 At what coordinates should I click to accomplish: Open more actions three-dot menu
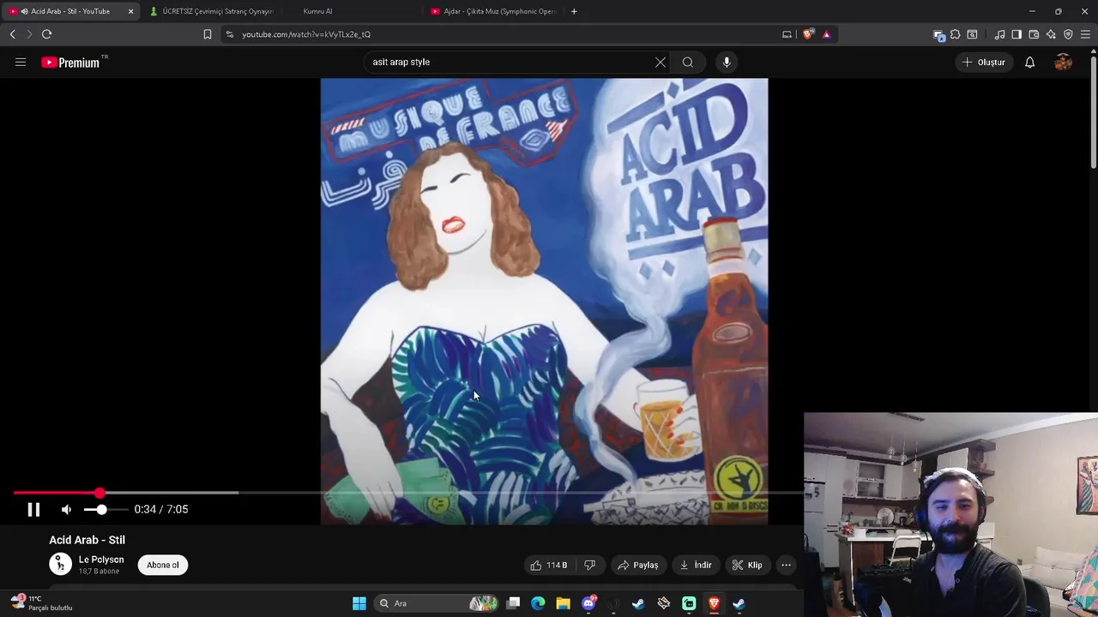786,565
